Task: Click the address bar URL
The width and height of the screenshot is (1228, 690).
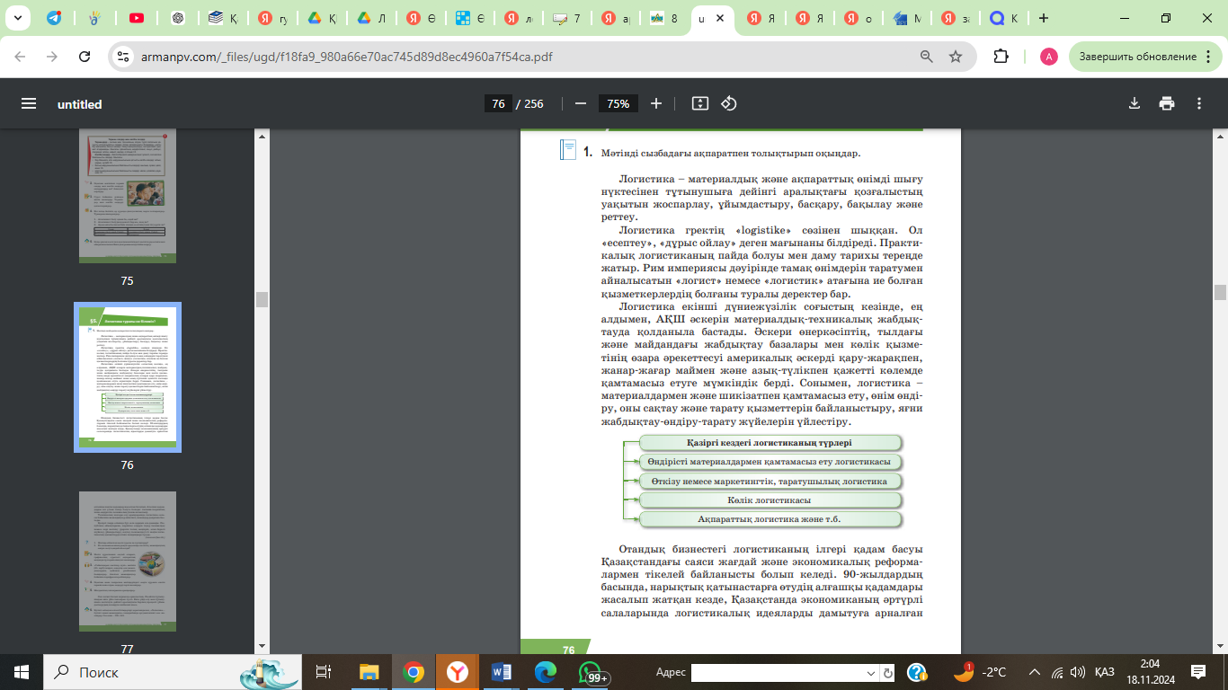Action: [x=347, y=57]
